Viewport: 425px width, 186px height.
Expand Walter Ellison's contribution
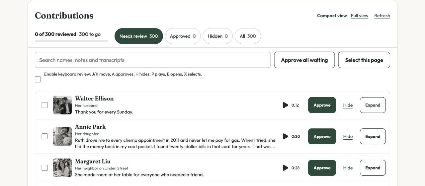[373, 105]
